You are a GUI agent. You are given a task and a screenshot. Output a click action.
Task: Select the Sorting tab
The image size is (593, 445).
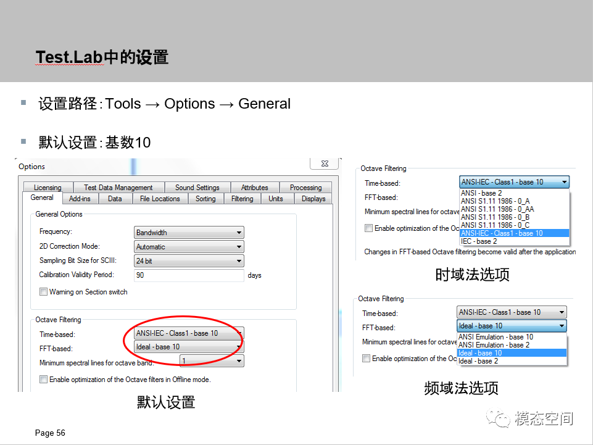pyautogui.click(x=205, y=199)
